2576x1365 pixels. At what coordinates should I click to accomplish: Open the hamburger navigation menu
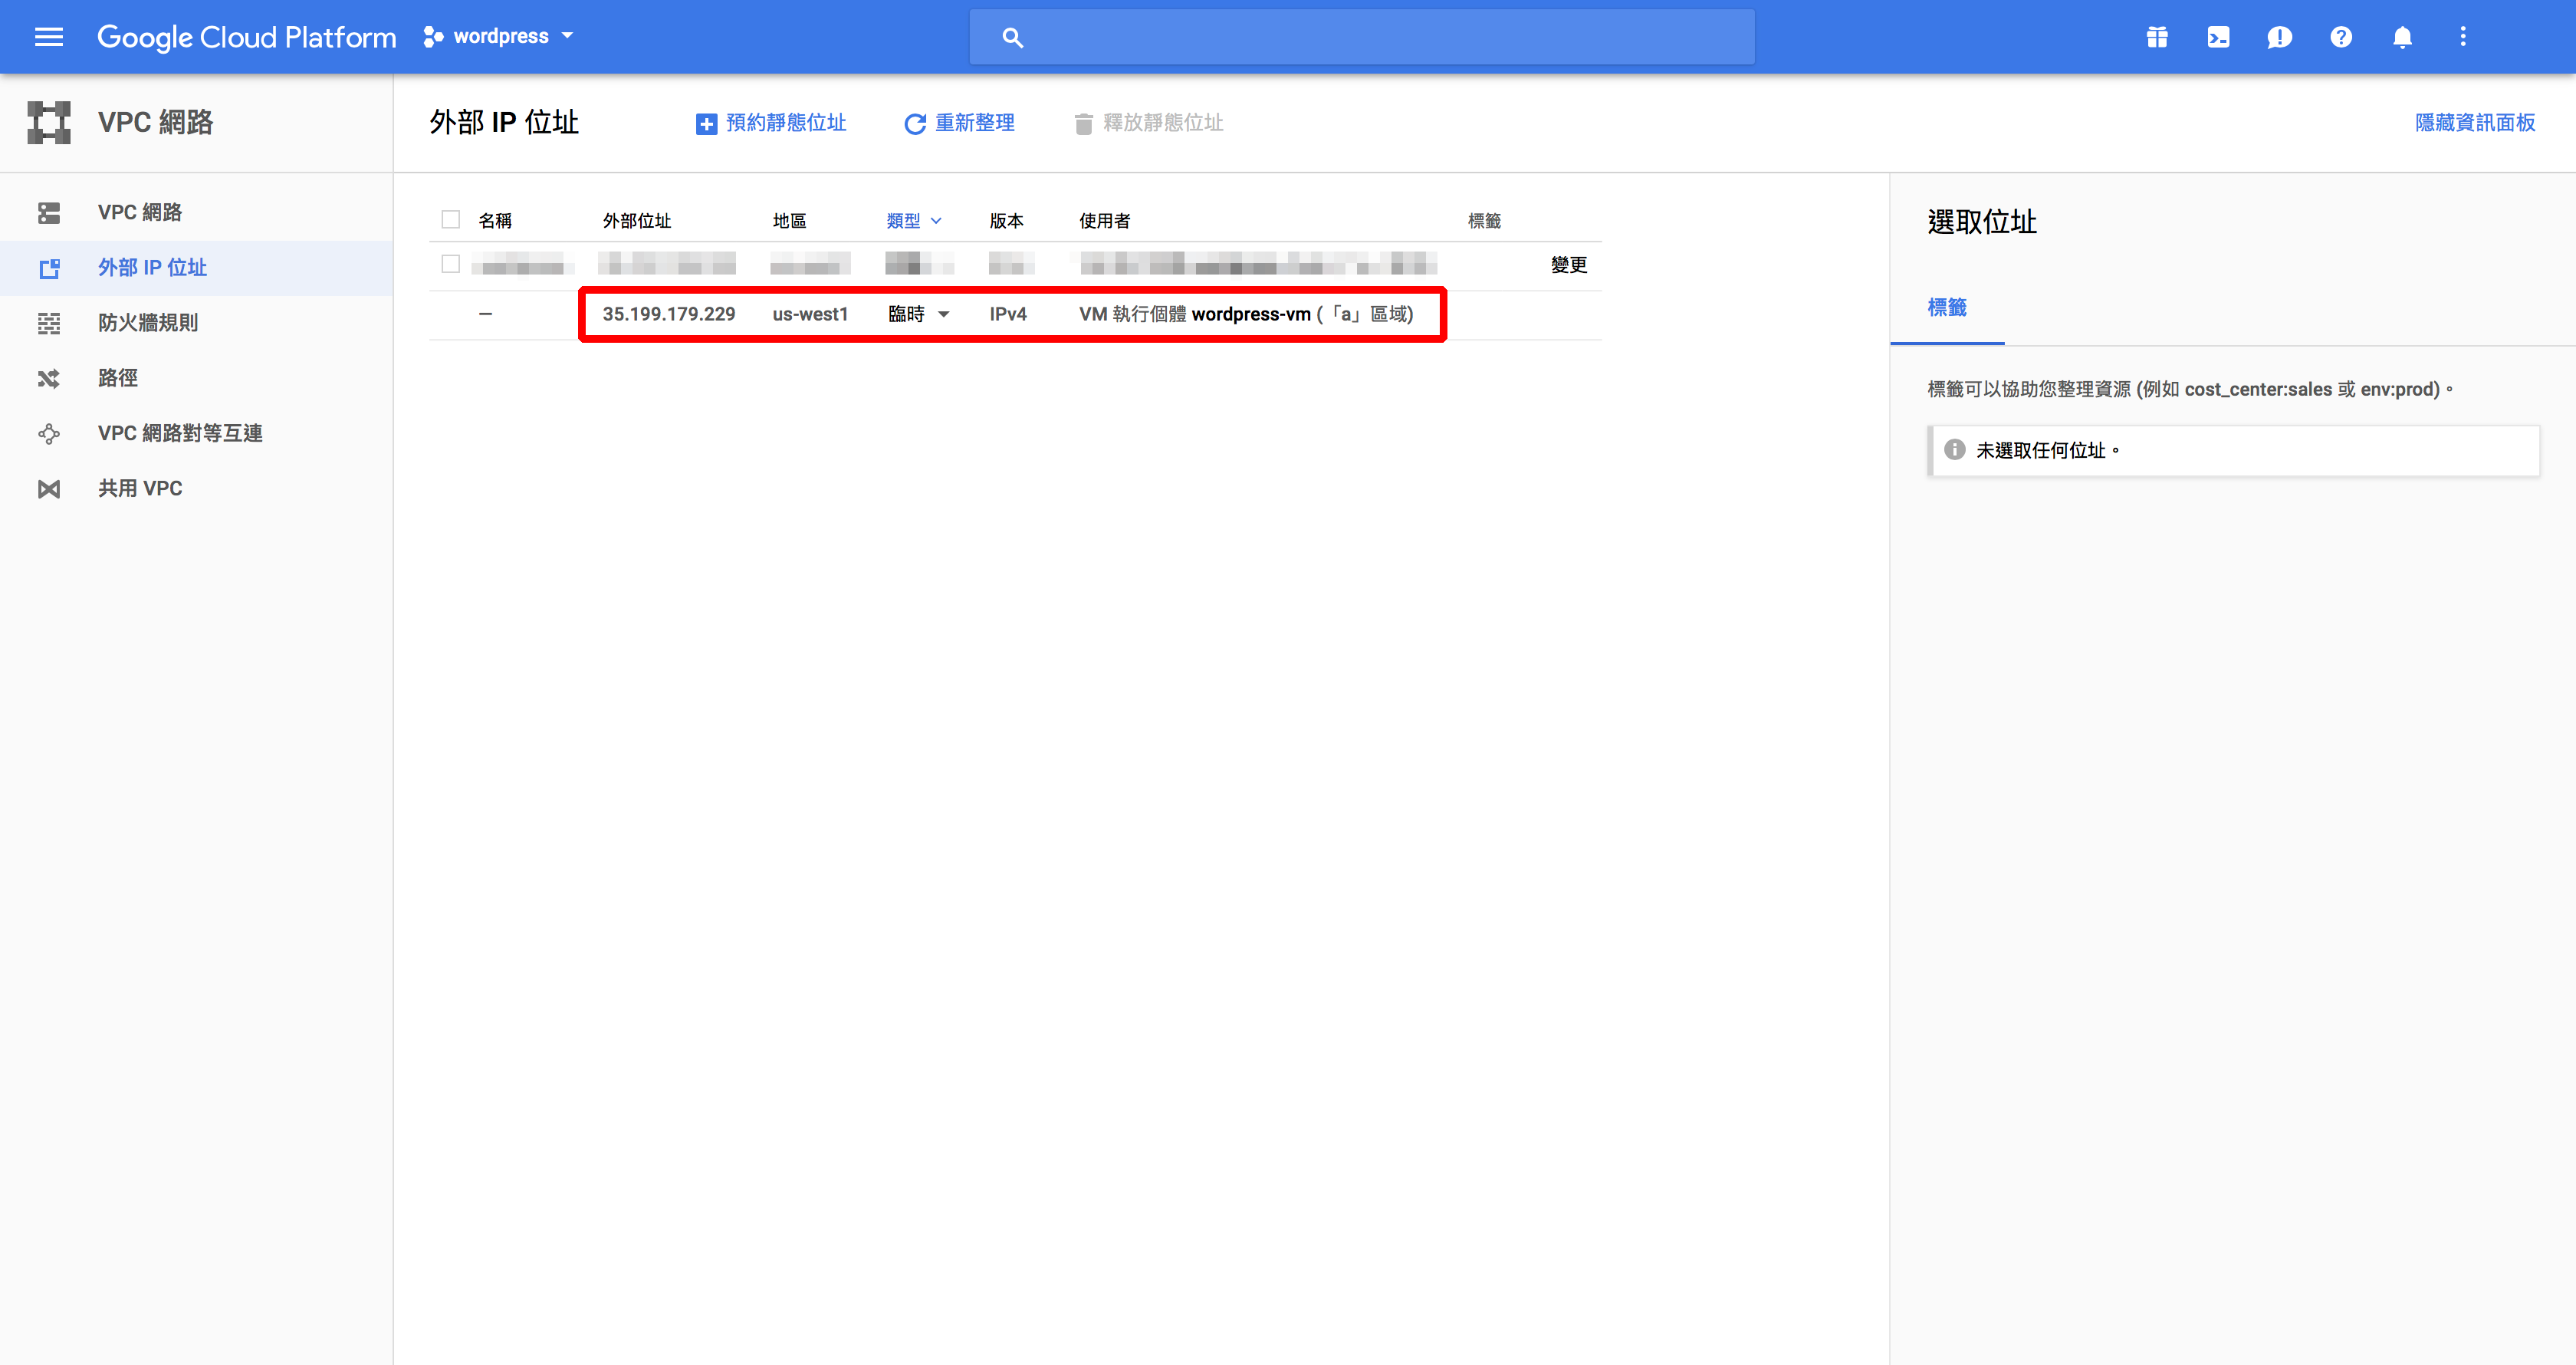(x=48, y=37)
